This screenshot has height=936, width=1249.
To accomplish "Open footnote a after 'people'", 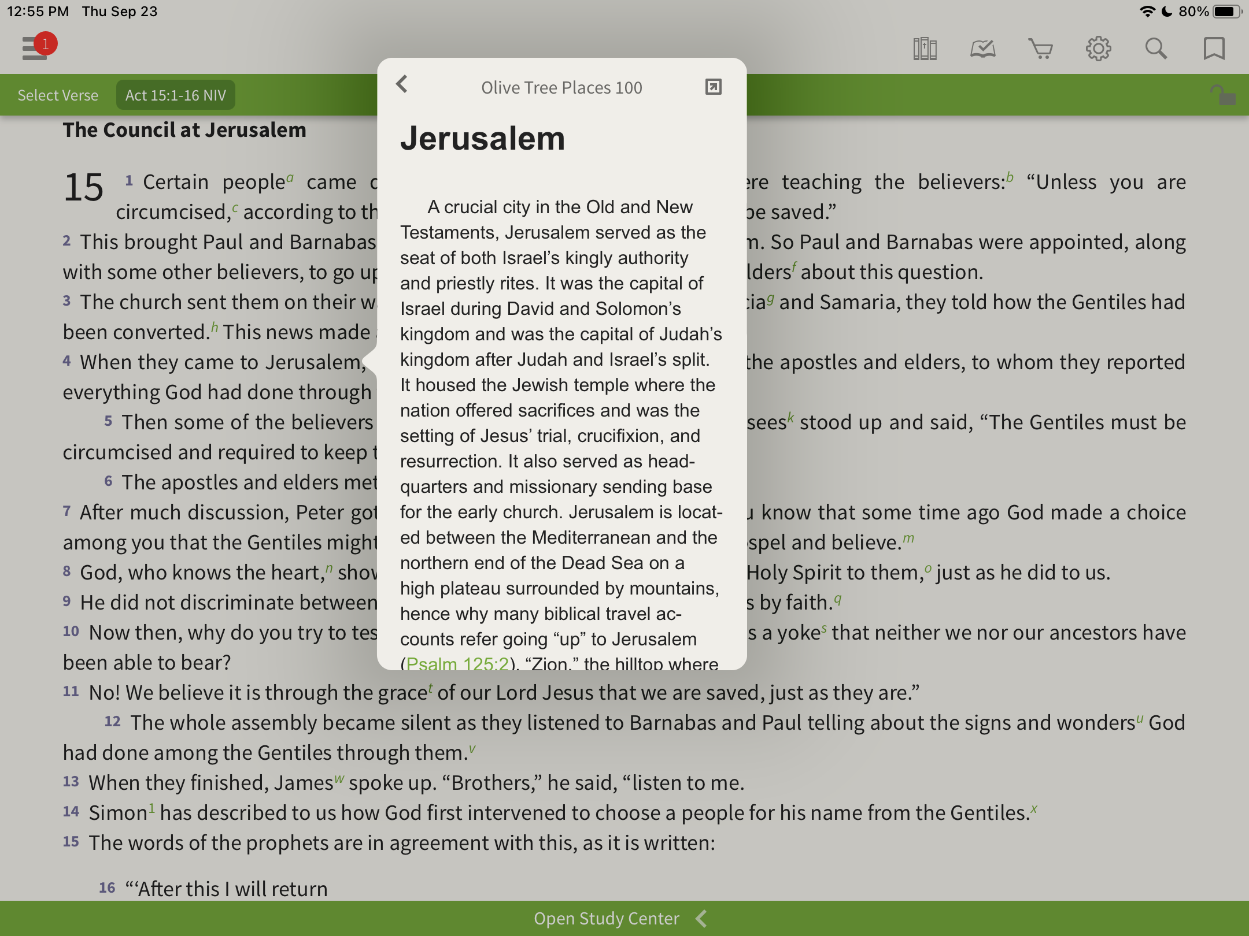I will (x=290, y=177).
